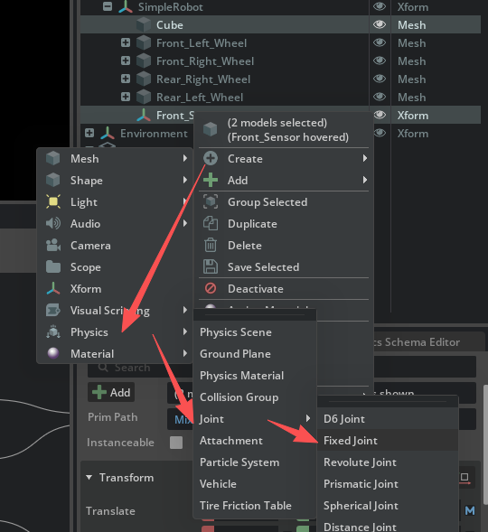This screenshot has height=532, width=488.
Task: Click the Scope folder icon
Action: [x=53, y=267]
